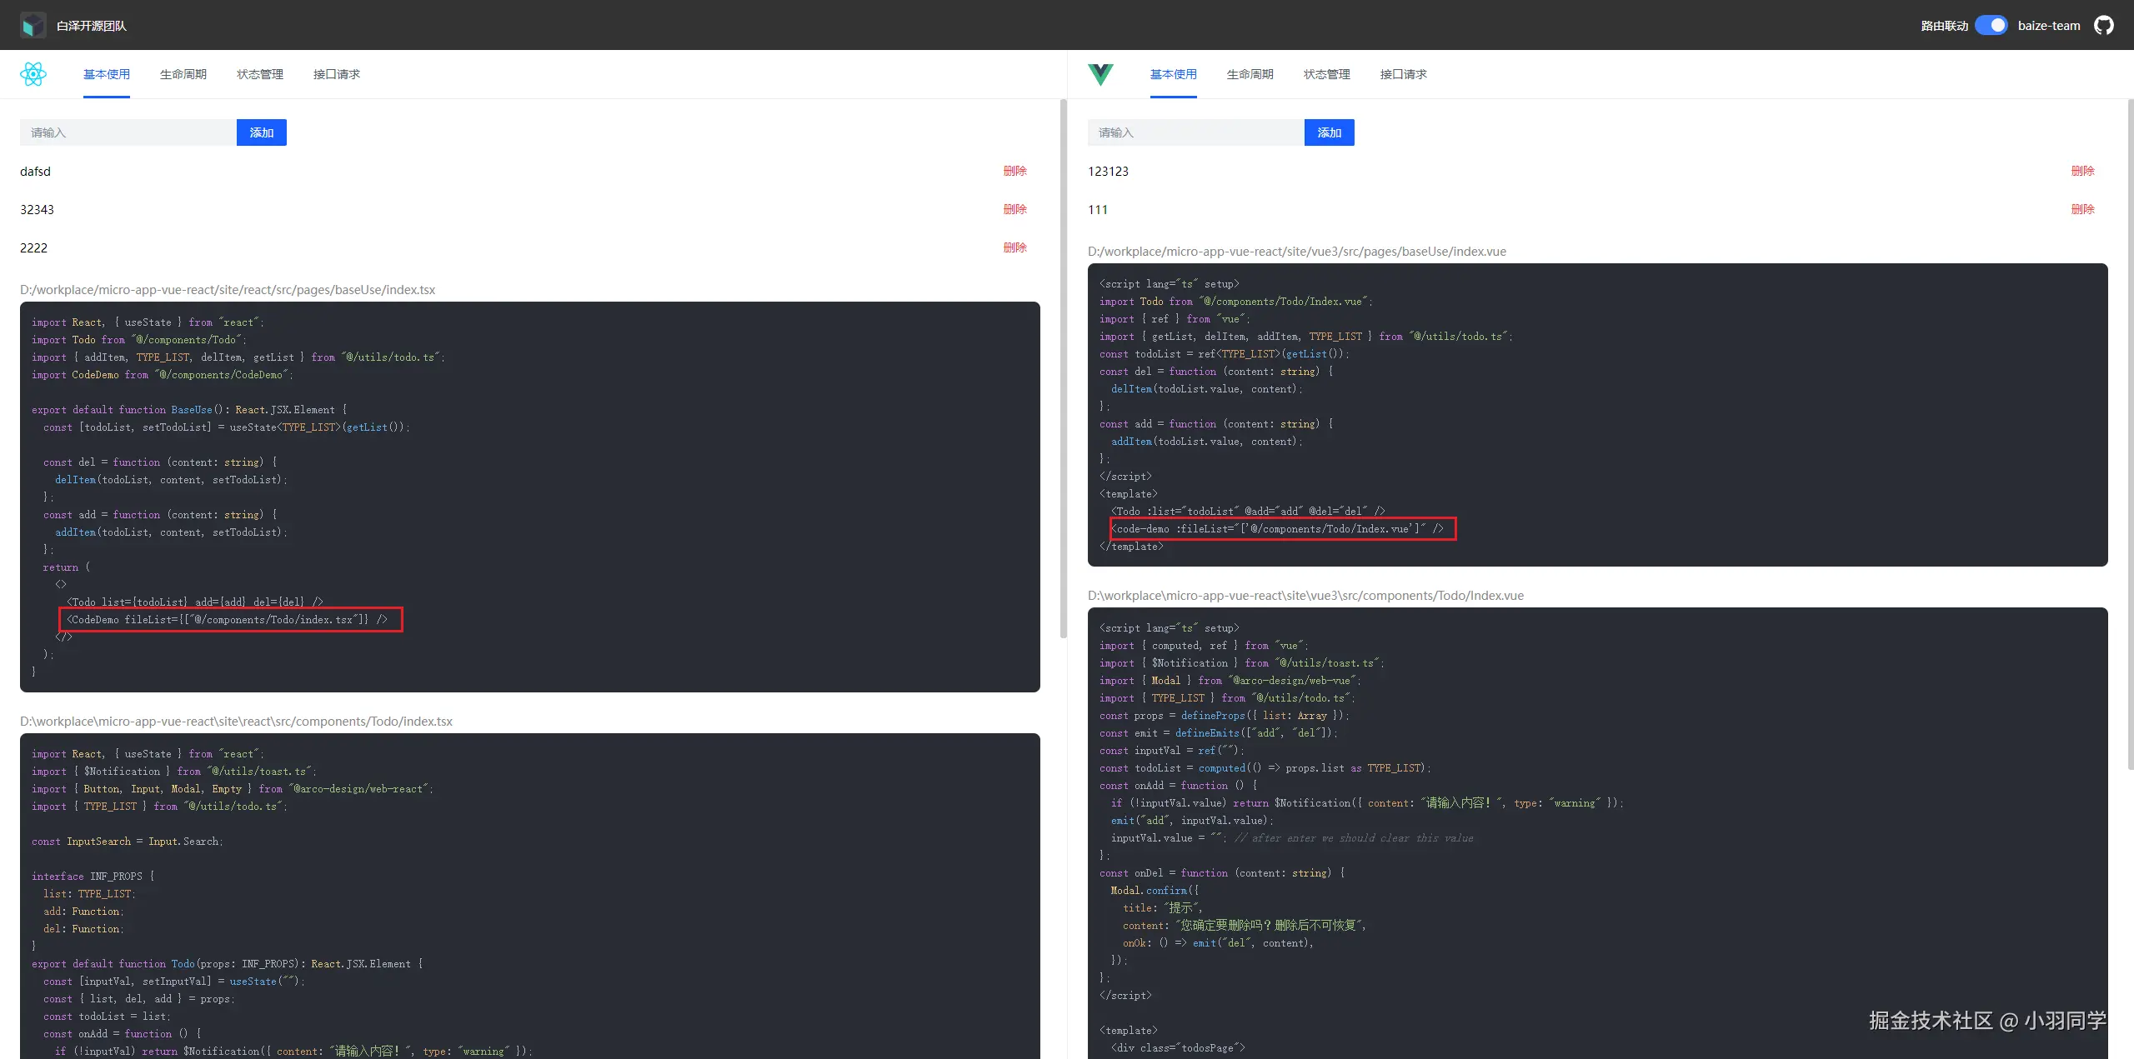Click the Baize team logo icon
The width and height of the screenshot is (2134, 1059).
click(33, 25)
